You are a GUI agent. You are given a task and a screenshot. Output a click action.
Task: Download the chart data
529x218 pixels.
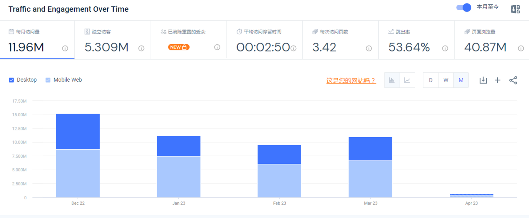483,80
